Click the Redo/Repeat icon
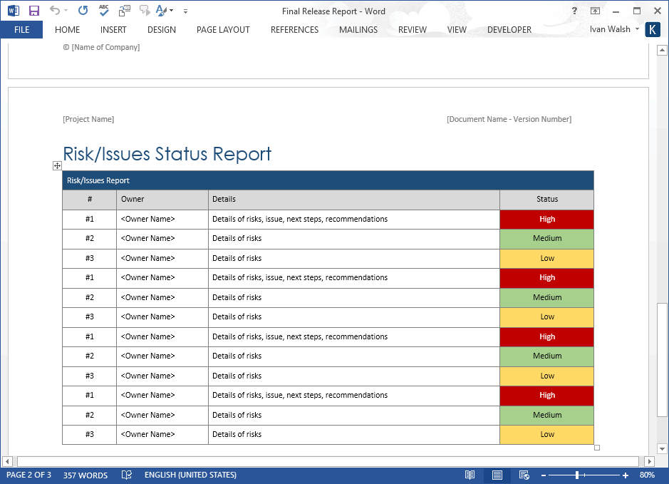 (x=83, y=10)
